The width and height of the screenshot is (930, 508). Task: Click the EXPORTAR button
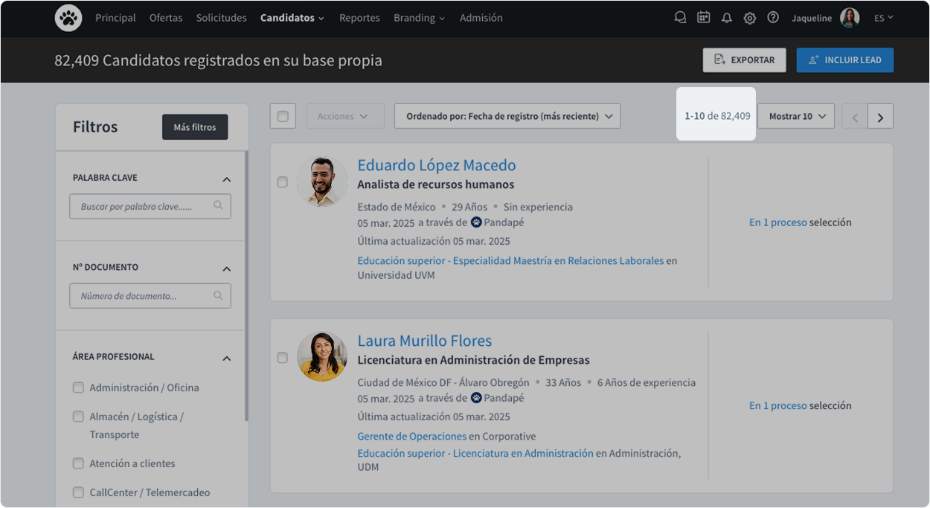tap(744, 60)
